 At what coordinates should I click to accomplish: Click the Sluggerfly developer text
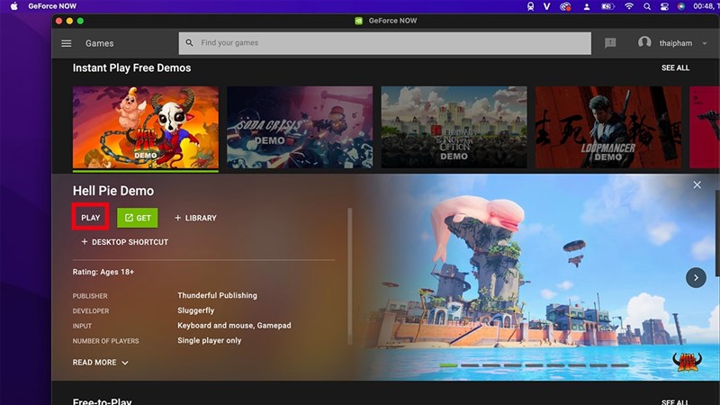[196, 310]
